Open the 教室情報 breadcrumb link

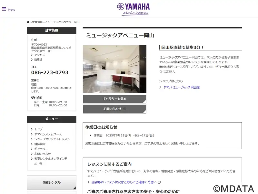[37, 22]
